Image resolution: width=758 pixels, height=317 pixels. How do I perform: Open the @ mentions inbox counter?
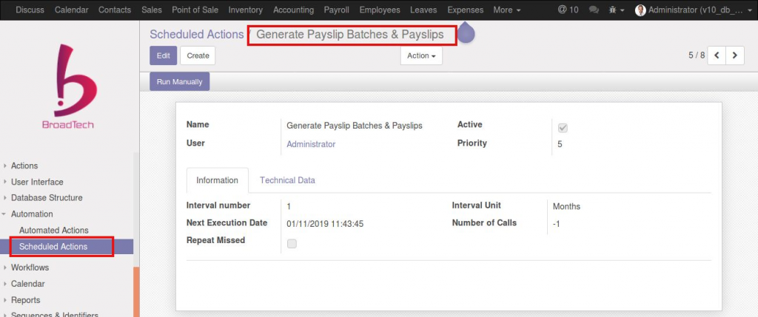pos(568,10)
